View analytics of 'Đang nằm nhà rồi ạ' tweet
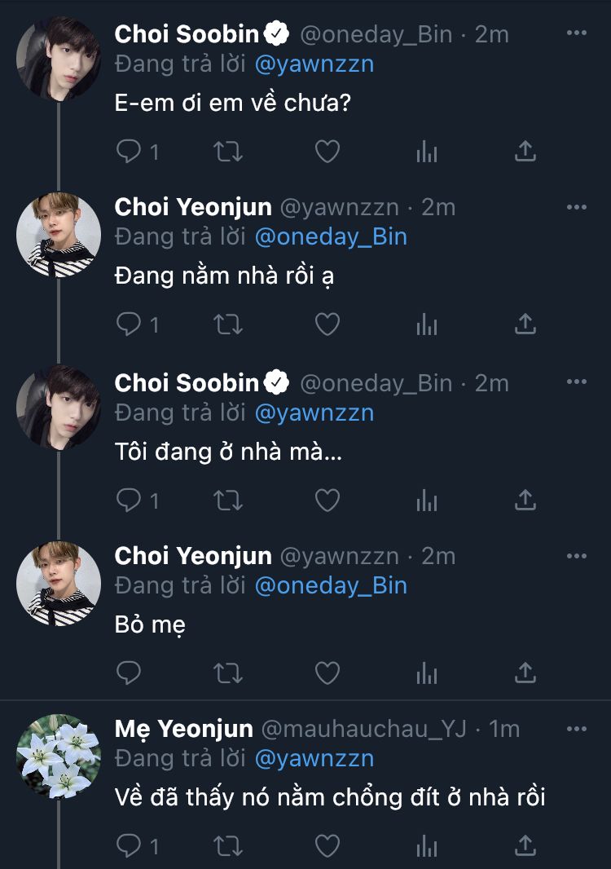This screenshot has height=869, width=611. [x=427, y=324]
